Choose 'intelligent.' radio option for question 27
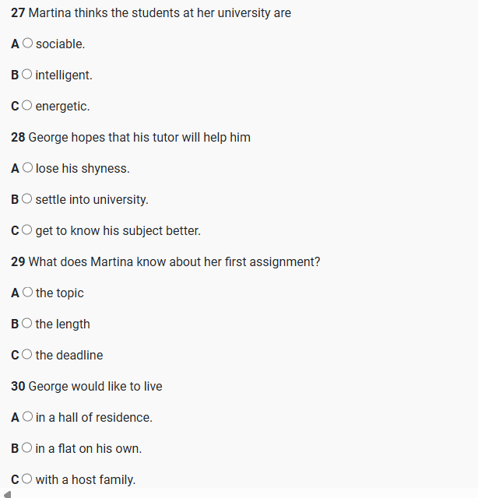Screen dimensions: 478x498 pyautogui.click(x=28, y=75)
